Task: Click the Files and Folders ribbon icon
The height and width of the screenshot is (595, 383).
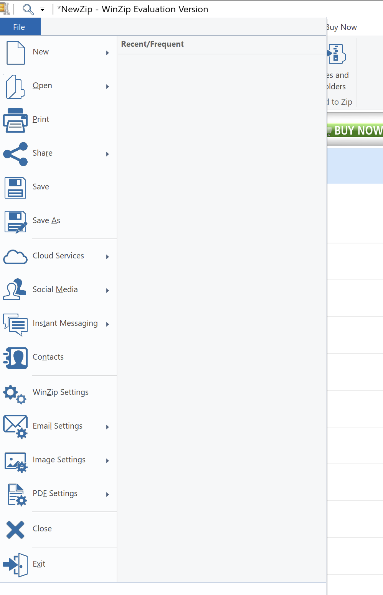Action: point(337,54)
